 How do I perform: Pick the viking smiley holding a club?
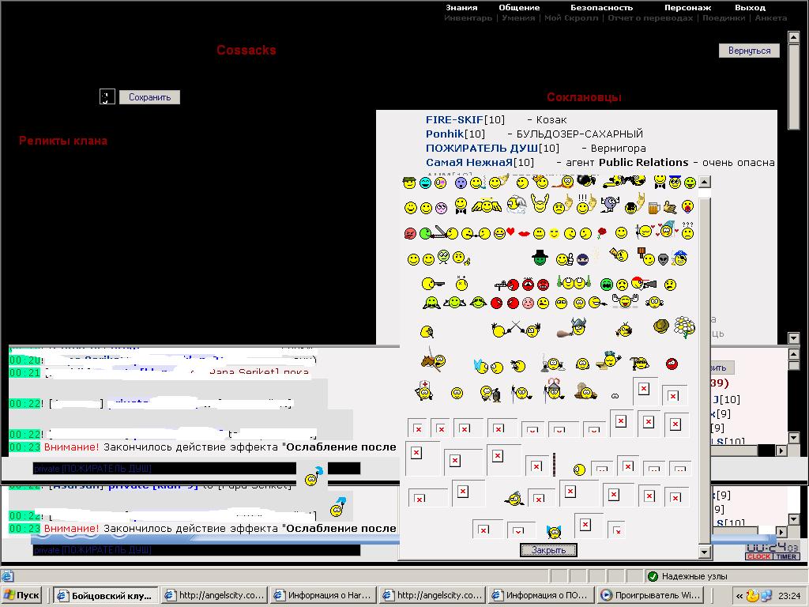click(572, 328)
